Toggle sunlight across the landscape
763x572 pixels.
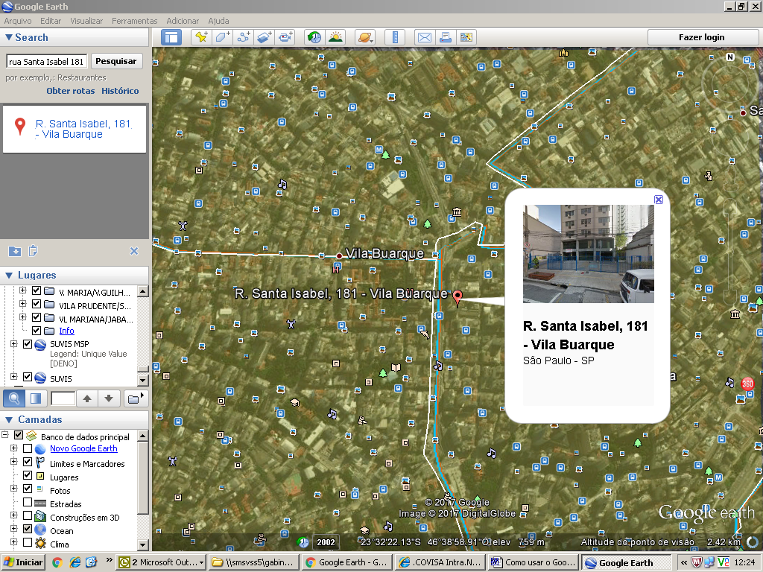coord(336,37)
